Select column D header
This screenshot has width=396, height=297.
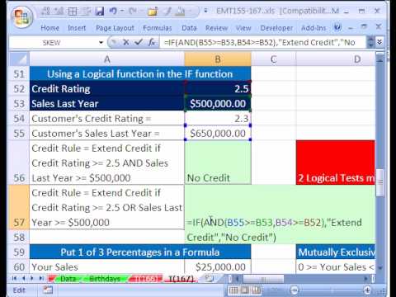click(x=336, y=59)
